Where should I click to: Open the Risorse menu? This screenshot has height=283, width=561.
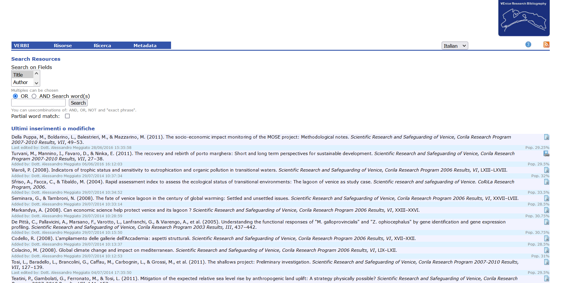point(63,45)
